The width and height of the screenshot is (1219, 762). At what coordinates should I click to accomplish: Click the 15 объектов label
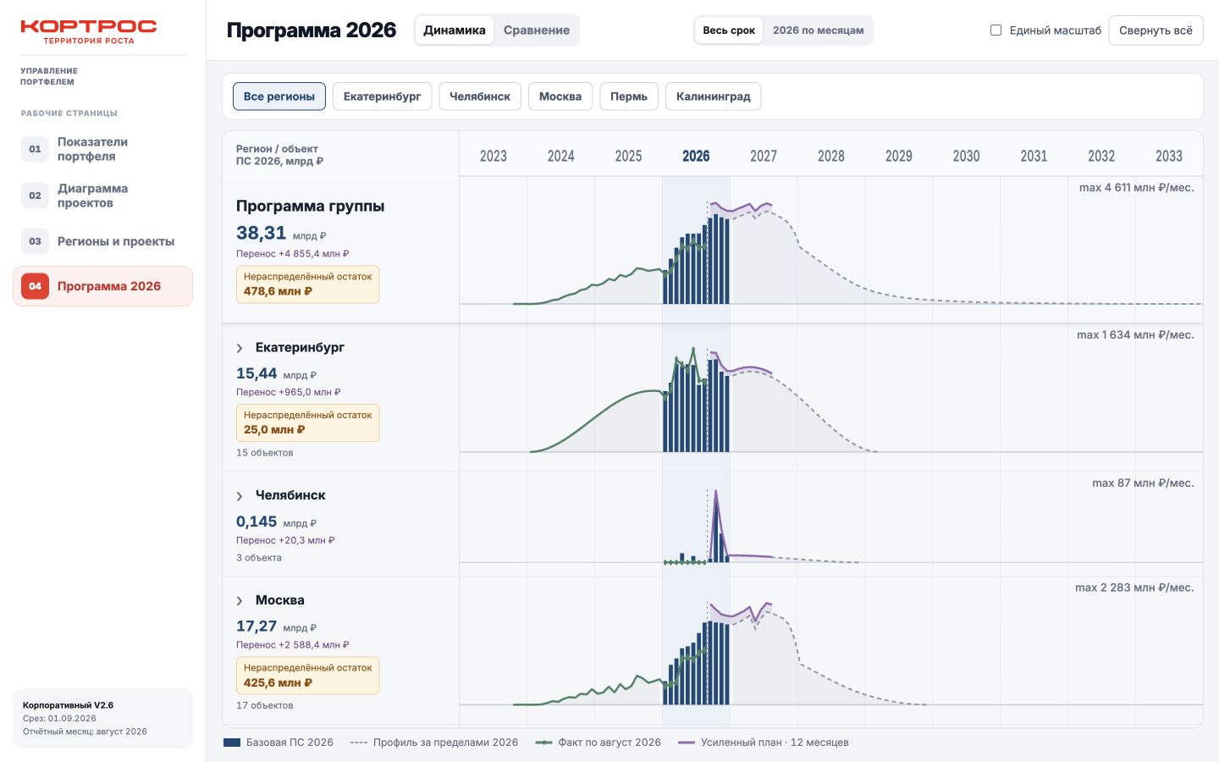[x=265, y=453]
